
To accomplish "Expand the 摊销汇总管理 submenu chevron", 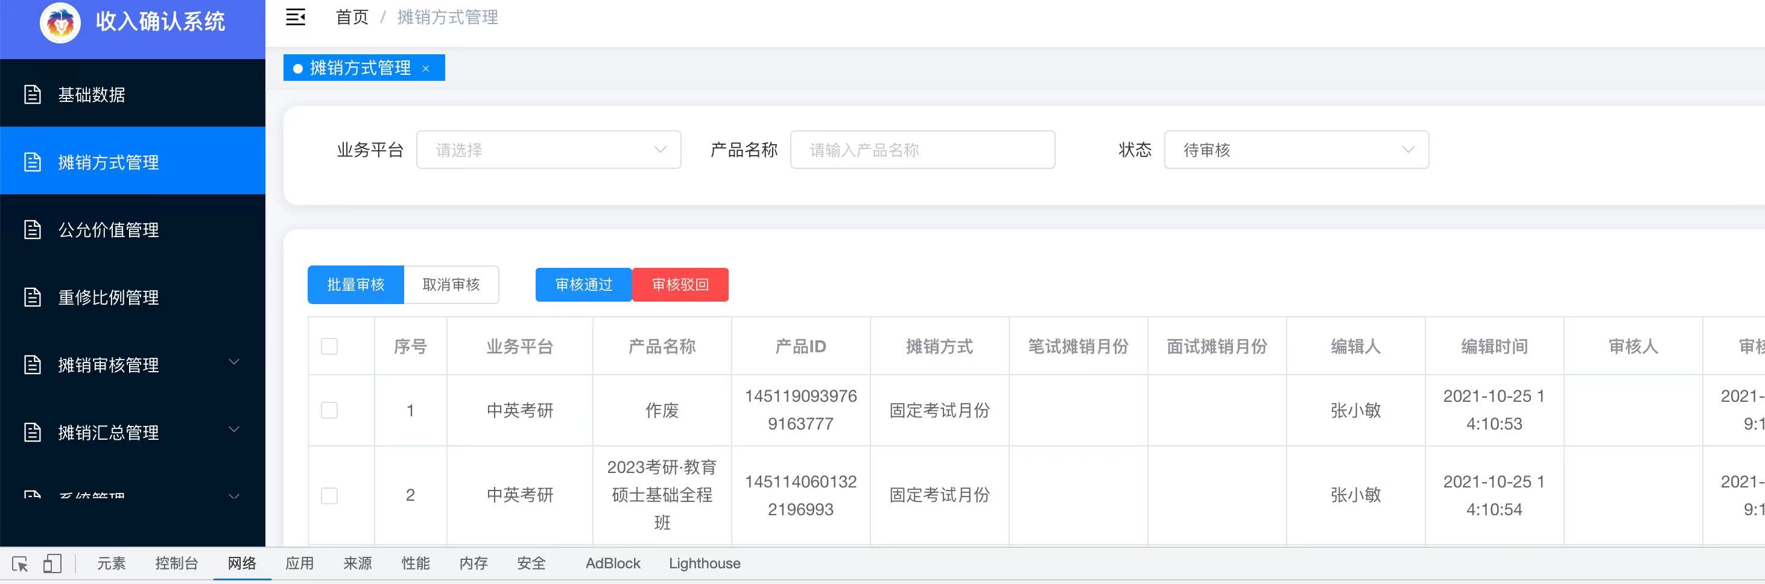I will (233, 430).
